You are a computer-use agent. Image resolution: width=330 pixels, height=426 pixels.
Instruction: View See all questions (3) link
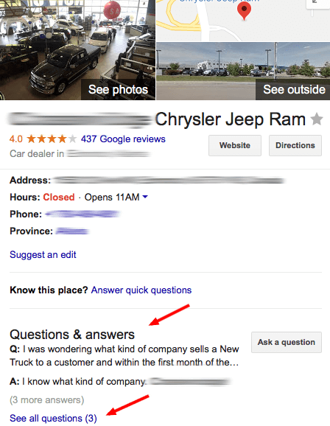53,419
